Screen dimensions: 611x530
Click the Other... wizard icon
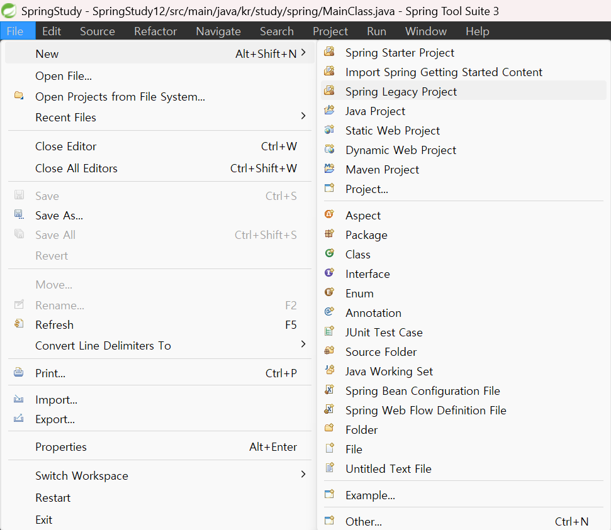click(329, 521)
